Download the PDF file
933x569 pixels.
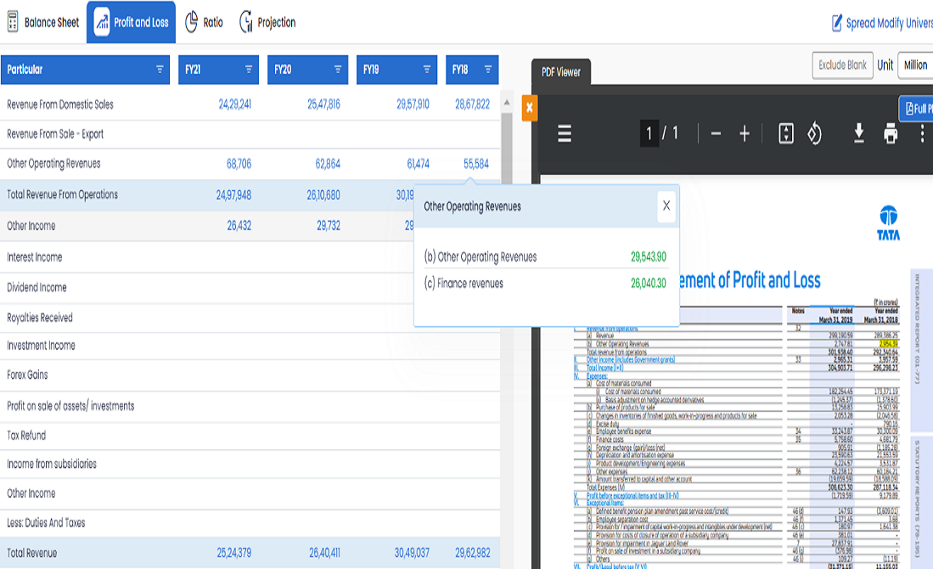point(859,133)
